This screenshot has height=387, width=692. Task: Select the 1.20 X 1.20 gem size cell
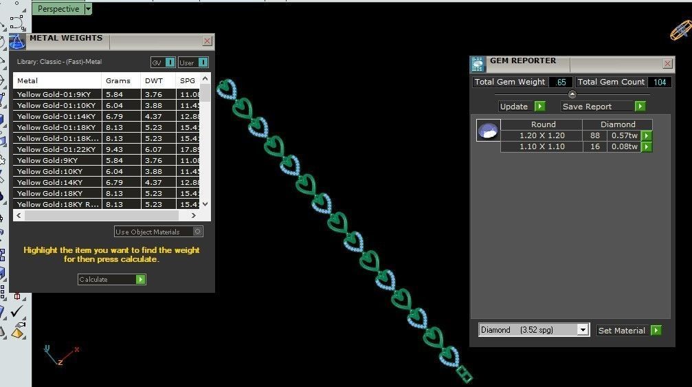point(542,135)
